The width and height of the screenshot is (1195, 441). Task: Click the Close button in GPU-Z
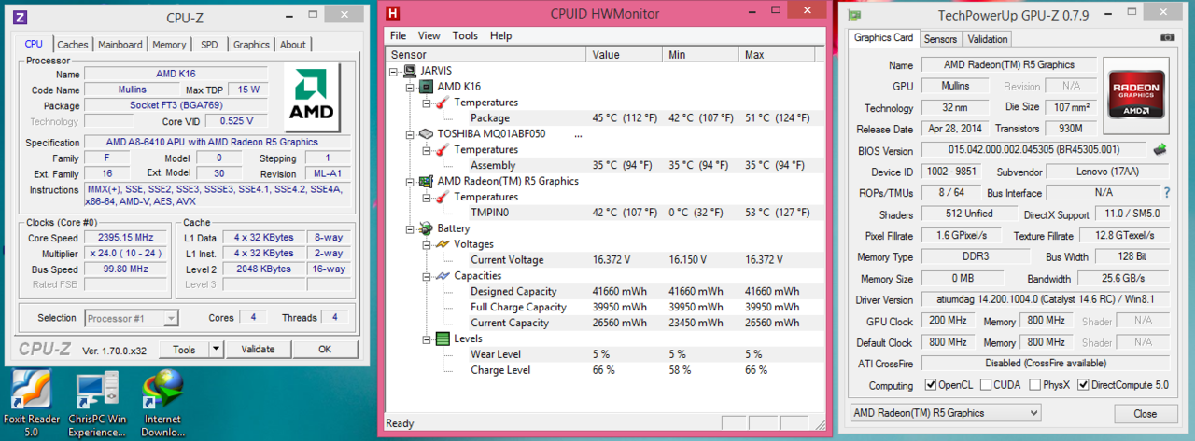point(1145,413)
